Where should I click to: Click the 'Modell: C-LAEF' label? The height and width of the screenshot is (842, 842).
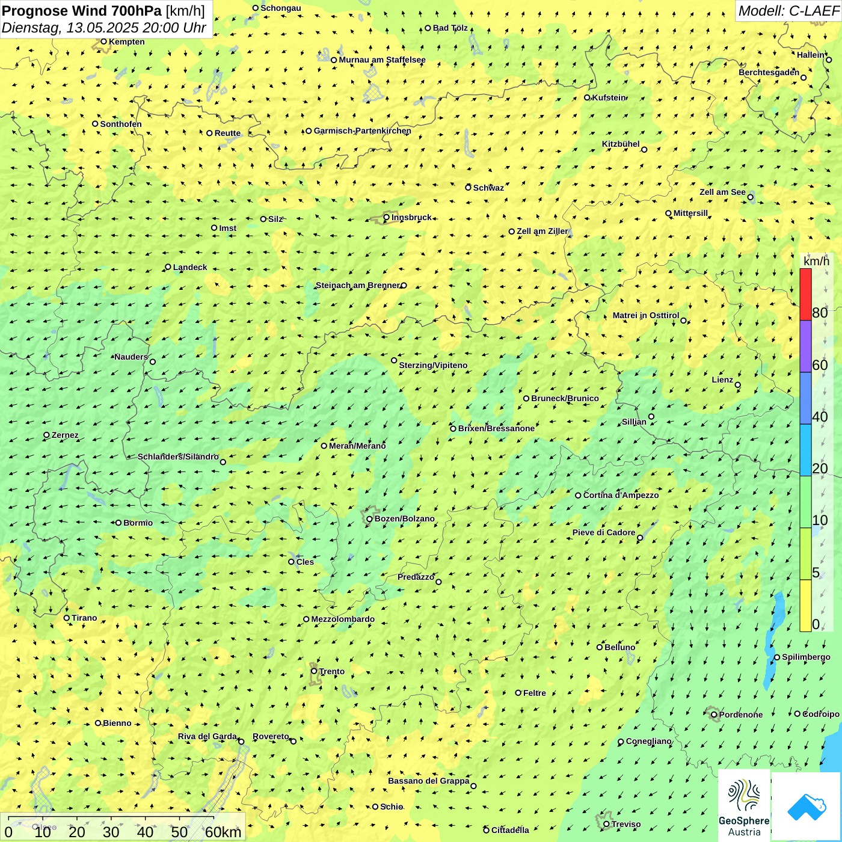click(x=788, y=11)
